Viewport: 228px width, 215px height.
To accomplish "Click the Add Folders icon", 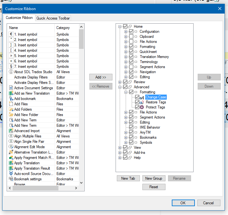I will coord(11,109).
